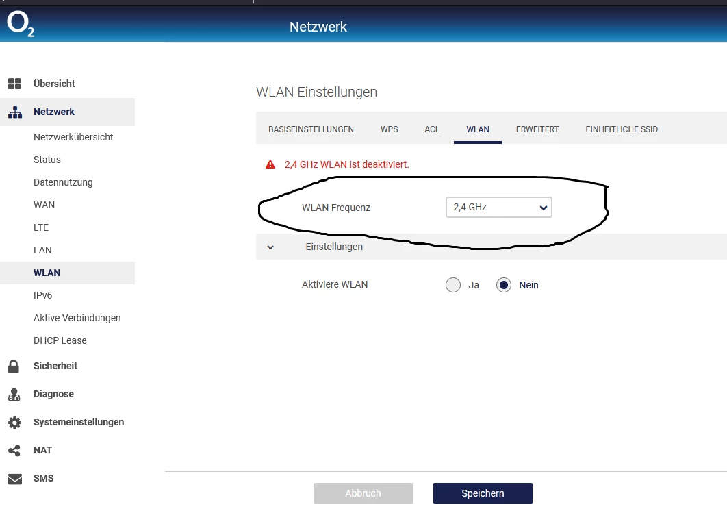This screenshot has width=727, height=511.
Task: Open the SMS sidebar menu
Action: click(x=44, y=479)
